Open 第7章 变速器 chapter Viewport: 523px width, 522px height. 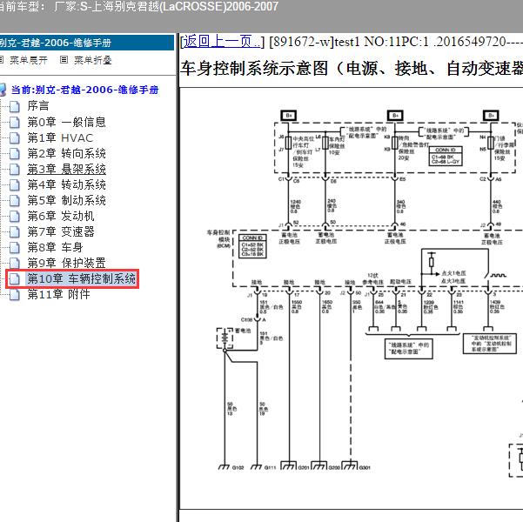[x=61, y=231]
